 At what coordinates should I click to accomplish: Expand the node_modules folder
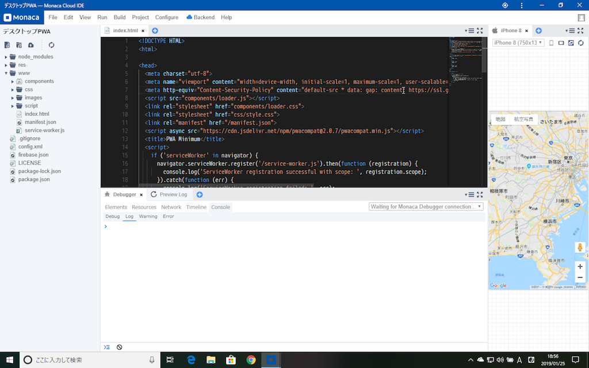pyautogui.click(x=6, y=57)
